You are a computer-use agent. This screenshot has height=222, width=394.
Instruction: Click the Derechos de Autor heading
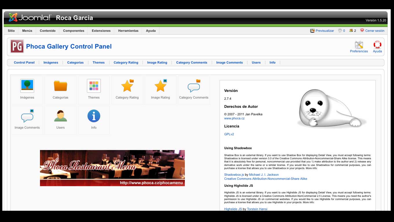[x=241, y=106]
